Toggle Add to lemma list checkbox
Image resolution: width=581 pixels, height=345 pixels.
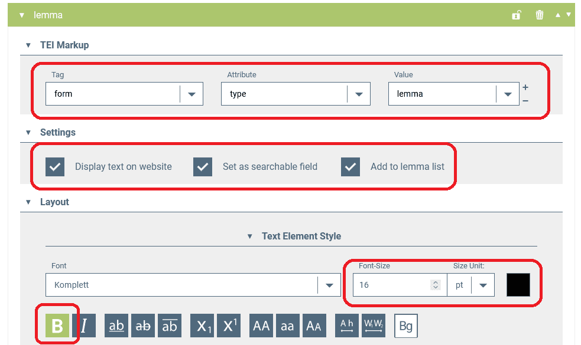click(x=350, y=167)
